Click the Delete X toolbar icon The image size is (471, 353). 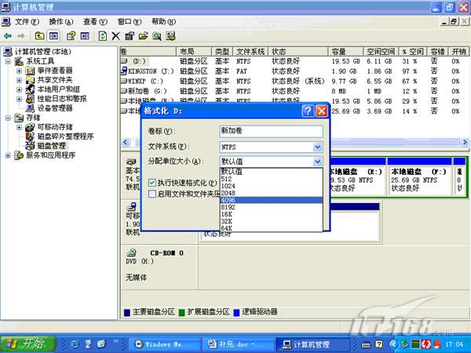(x=116, y=35)
